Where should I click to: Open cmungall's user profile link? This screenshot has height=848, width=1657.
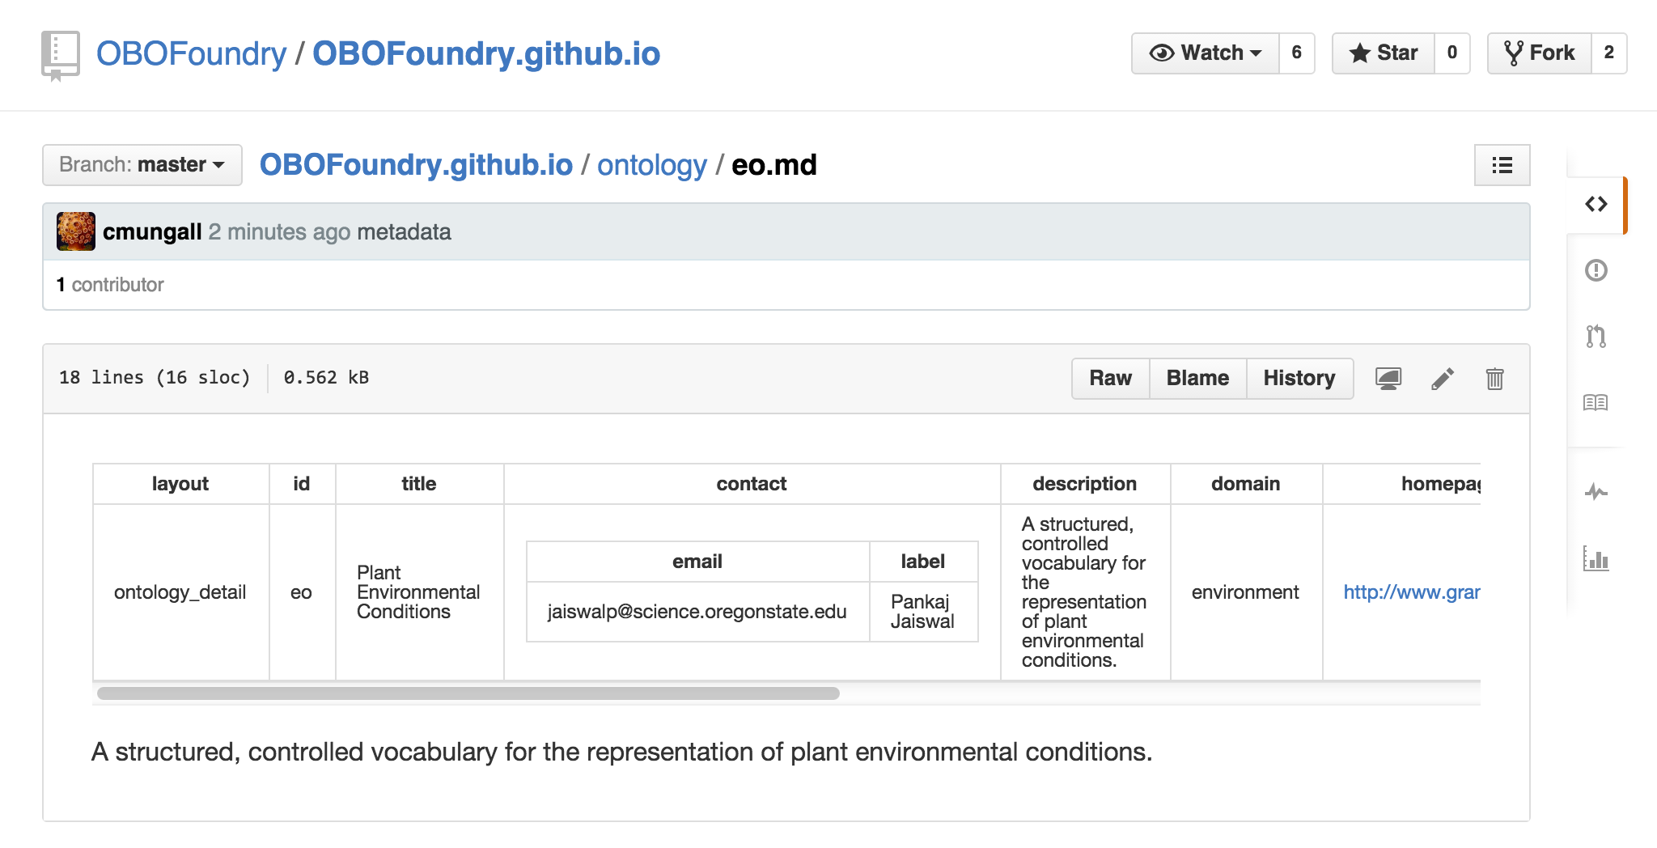click(x=152, y=232)
